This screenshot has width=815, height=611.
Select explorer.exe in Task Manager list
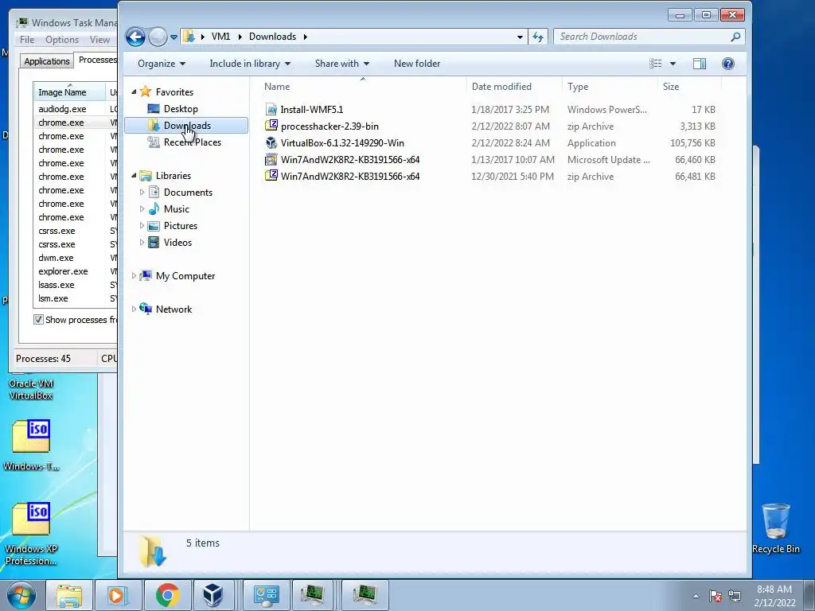pyautogui.click(x=63, y=271)
